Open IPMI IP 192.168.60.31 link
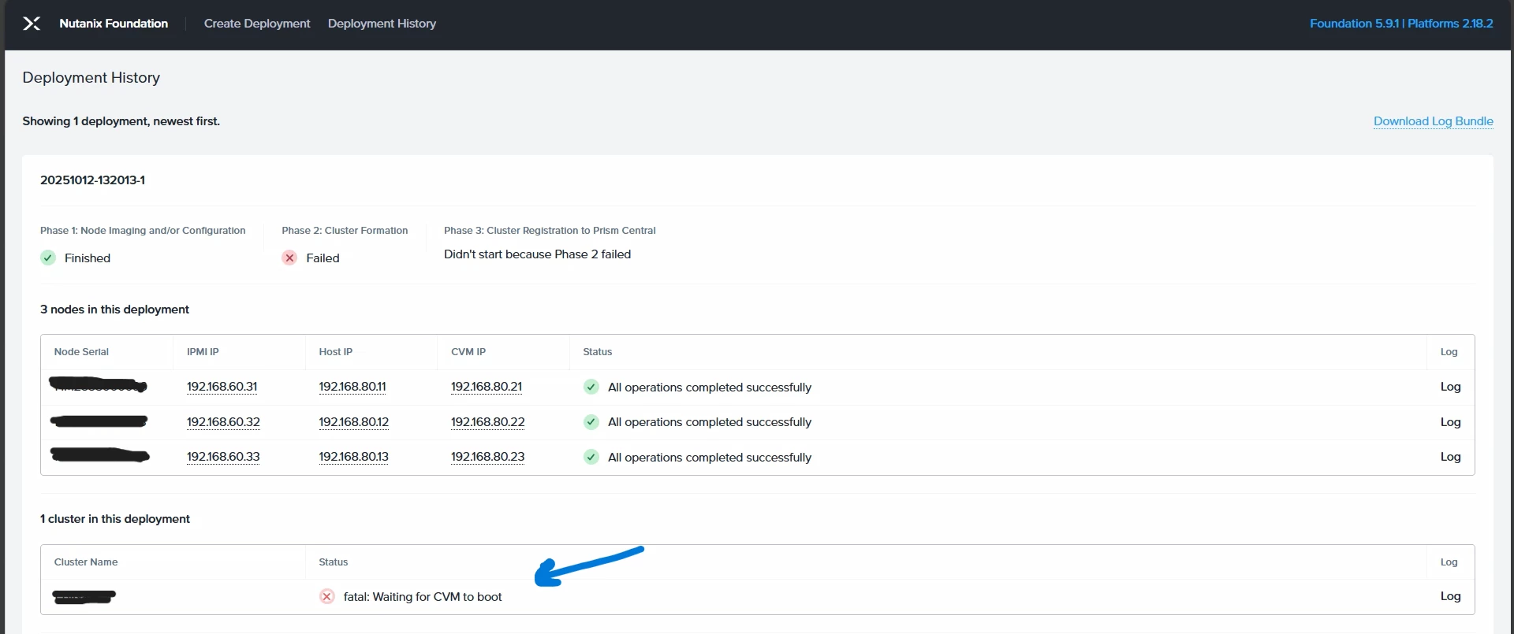This screenshot has height=634, width=1514. (x=222, y=387)
